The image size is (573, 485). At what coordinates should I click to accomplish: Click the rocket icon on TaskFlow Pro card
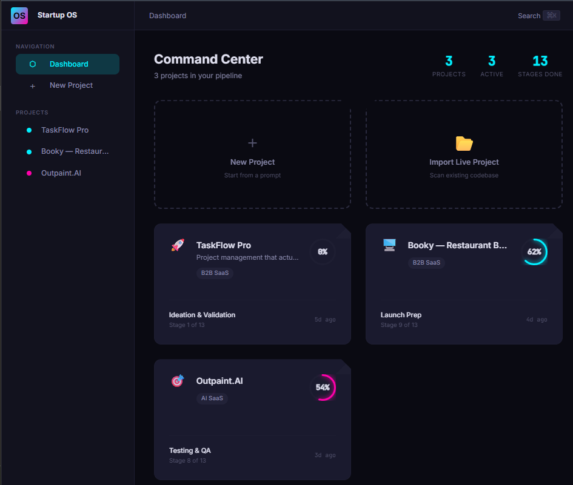[178, 245]
